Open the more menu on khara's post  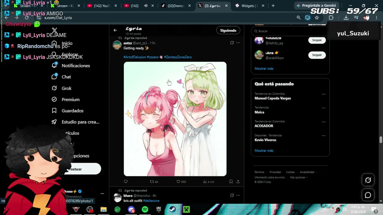(x=238, y=195)
